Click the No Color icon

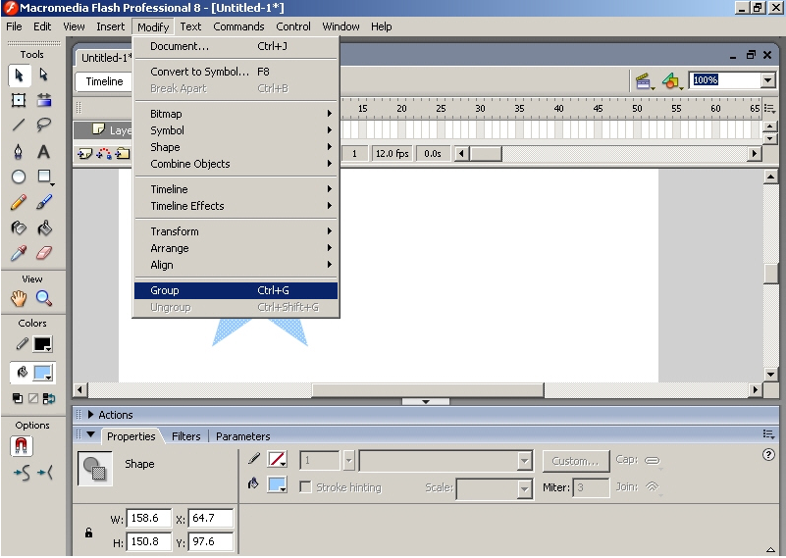(x=33, y=399)
